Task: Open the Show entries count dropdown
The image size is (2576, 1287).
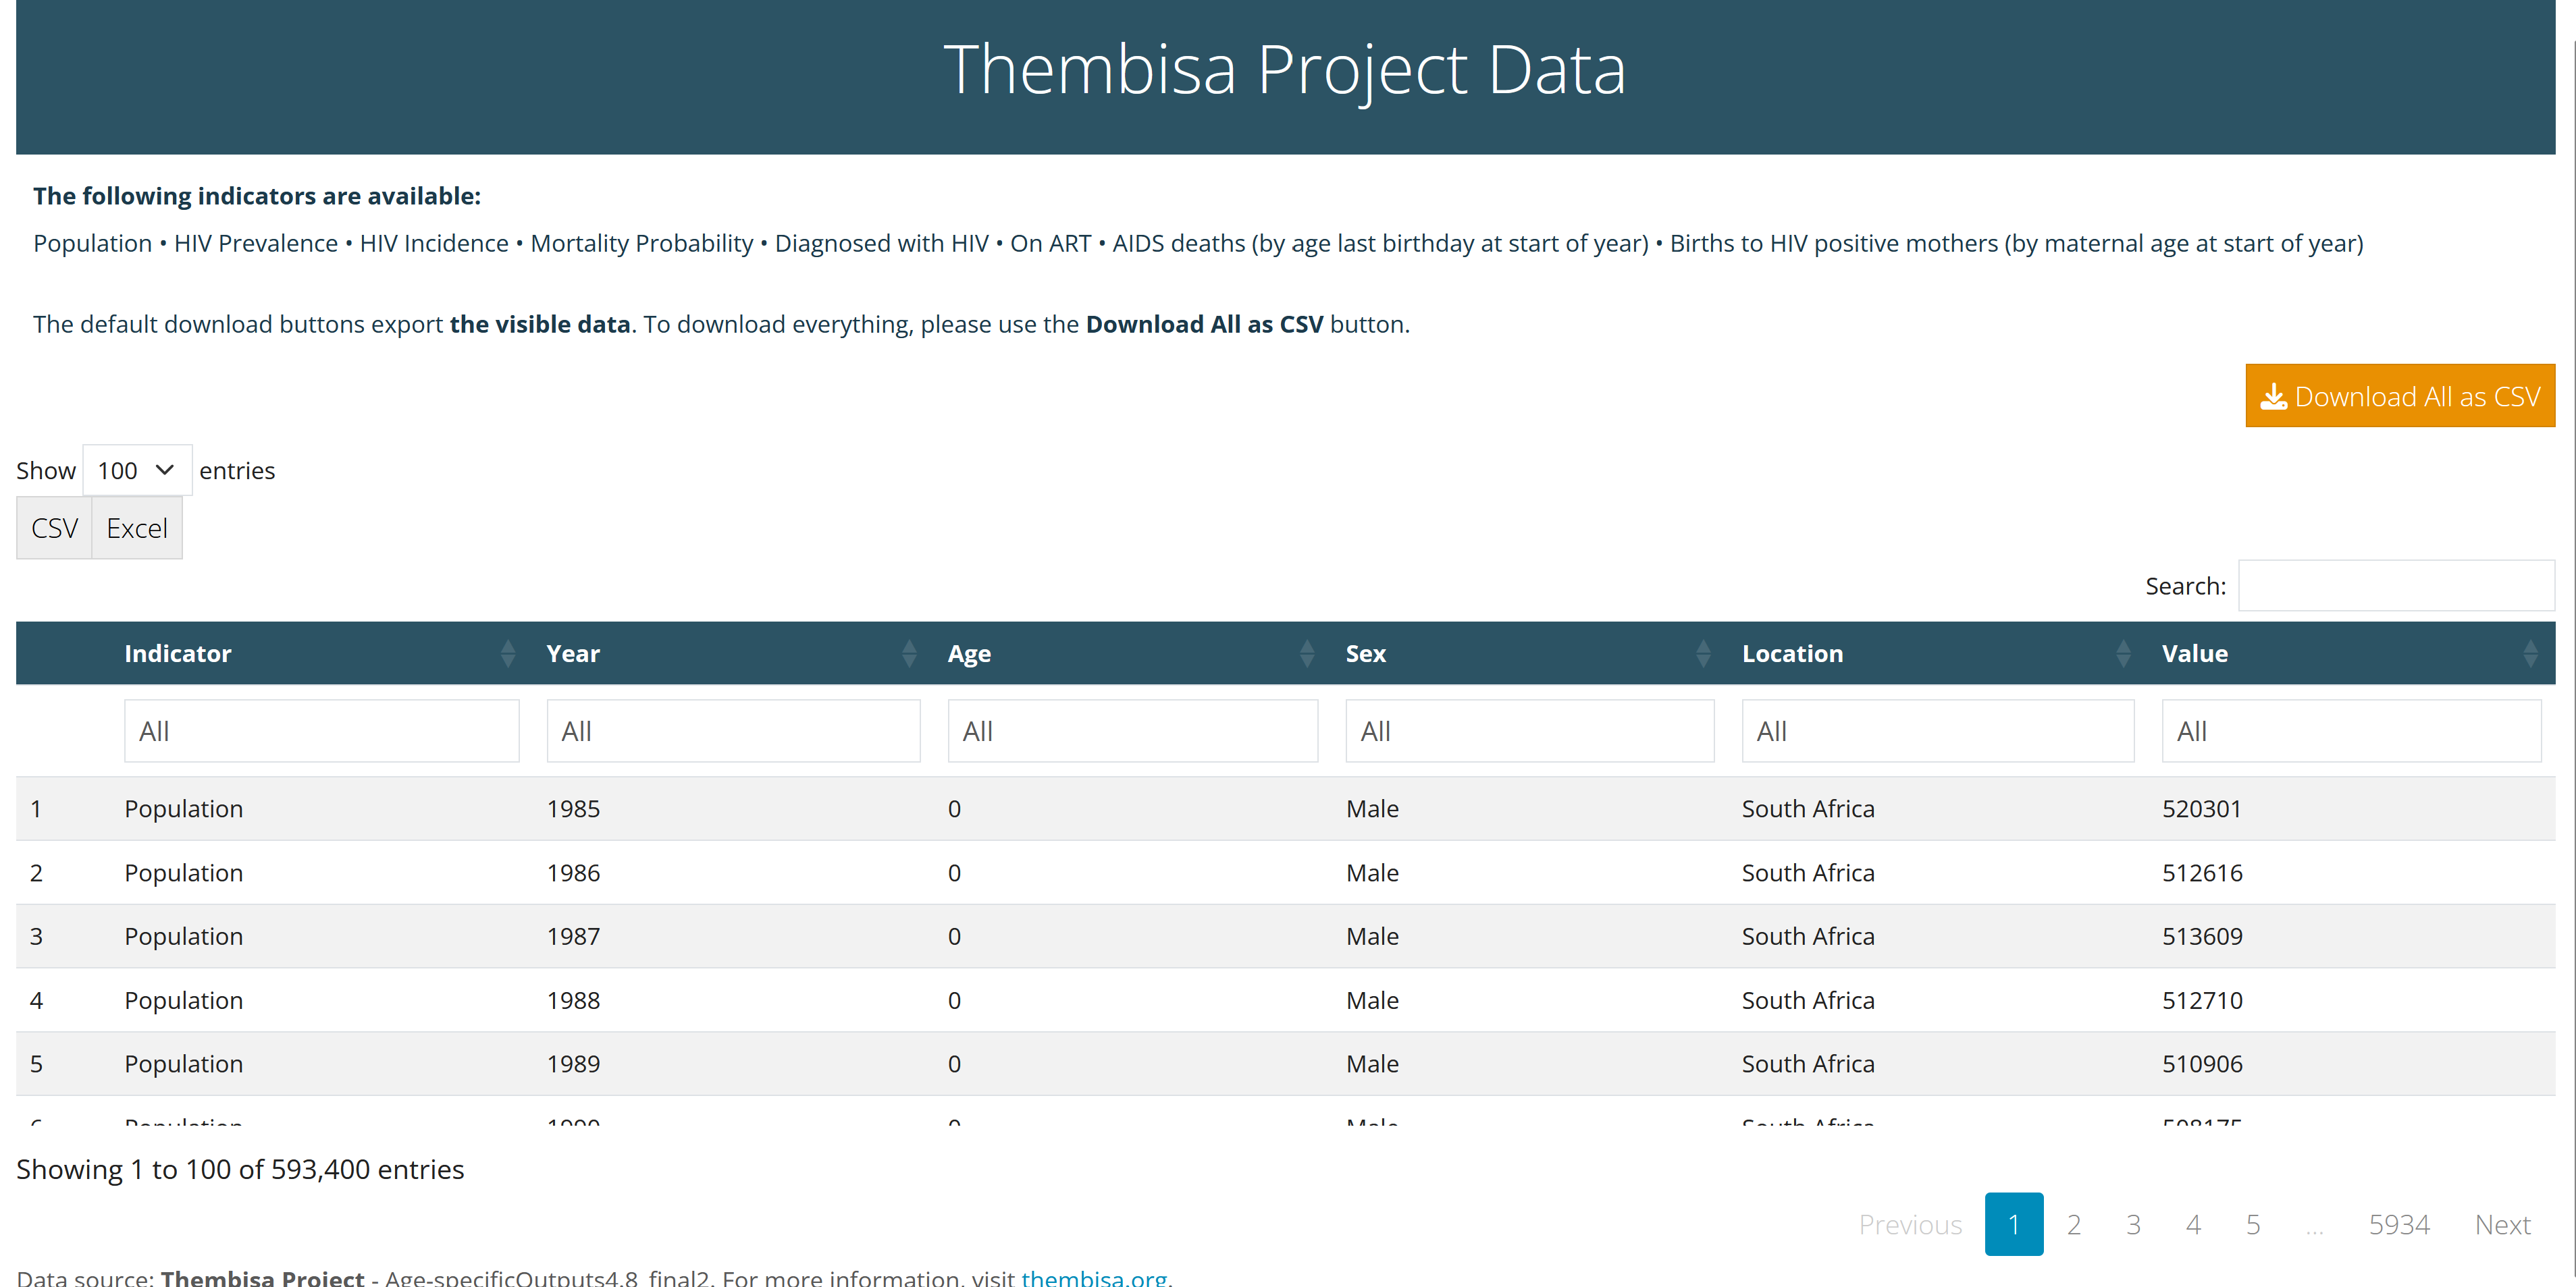Action: coord(137,470)
